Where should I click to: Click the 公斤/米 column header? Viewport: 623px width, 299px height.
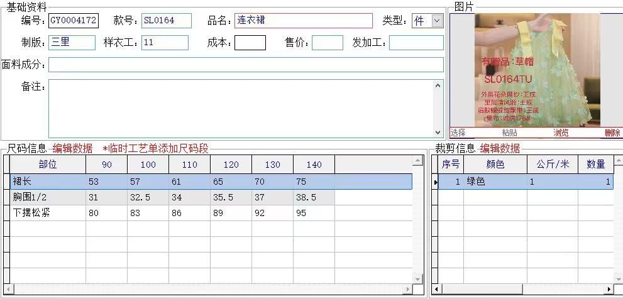coord(553,165)
